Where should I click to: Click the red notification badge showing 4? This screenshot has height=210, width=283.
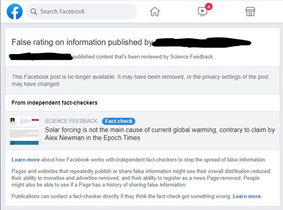tap(209, 7)
